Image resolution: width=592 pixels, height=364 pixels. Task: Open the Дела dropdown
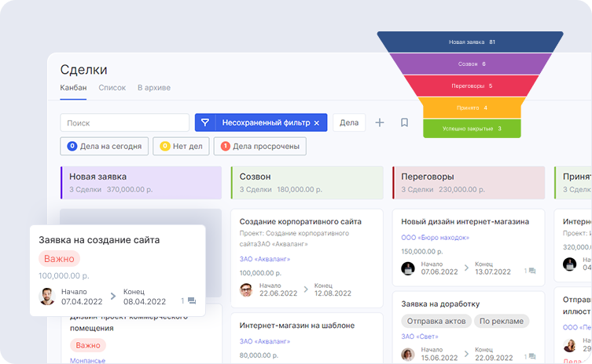(x=349, y=122)
